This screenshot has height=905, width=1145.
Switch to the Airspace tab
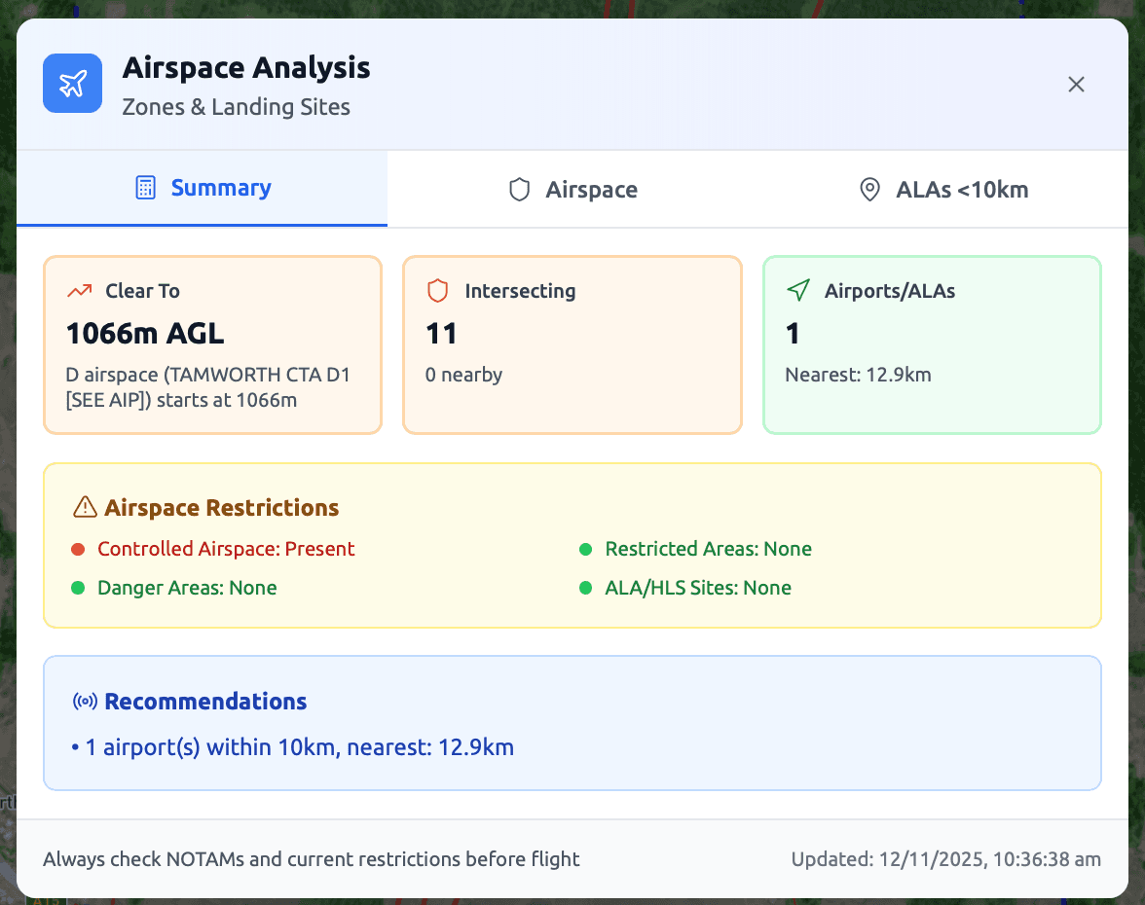pos(572,189)
